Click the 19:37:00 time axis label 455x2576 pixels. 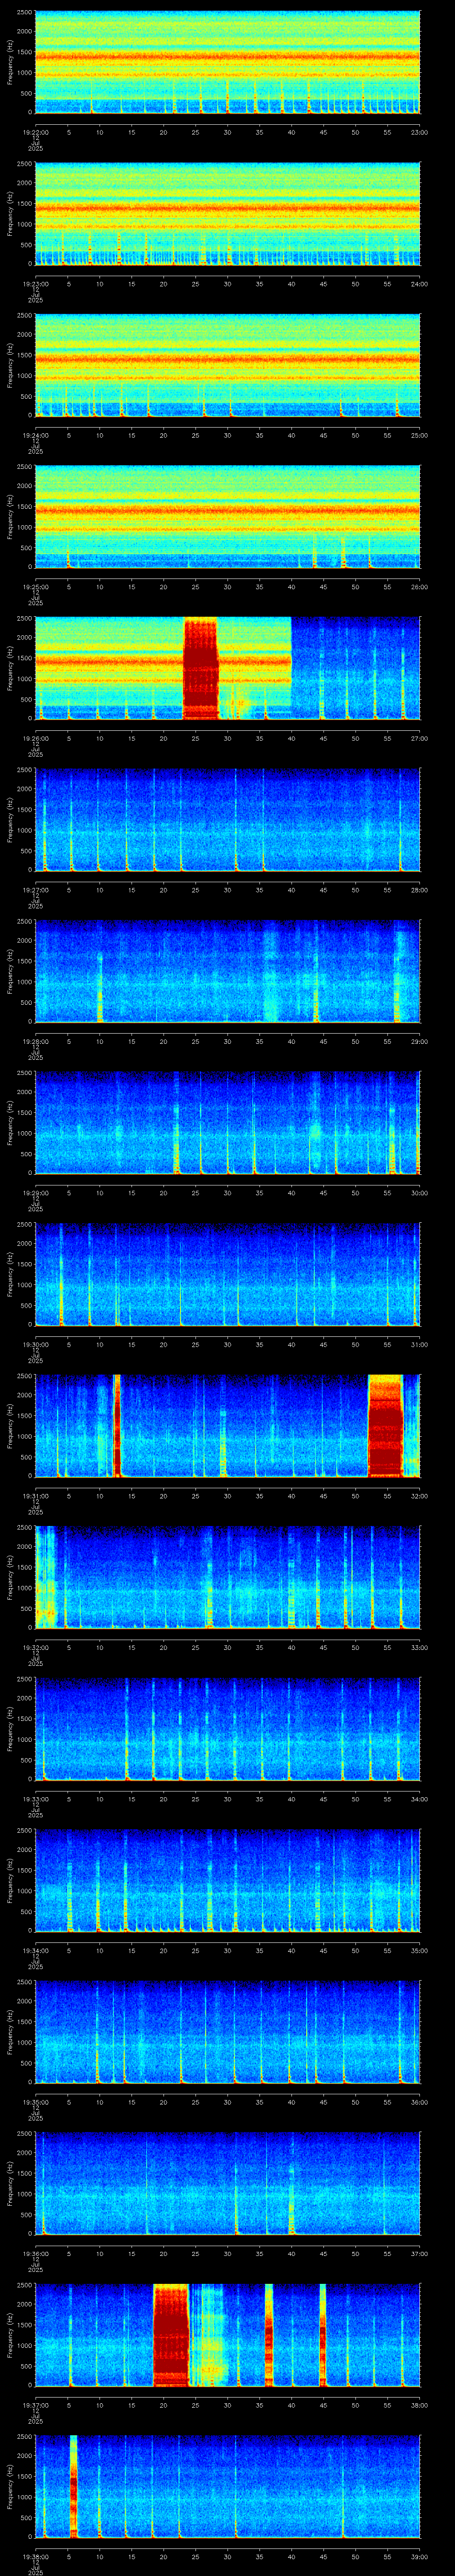(35, 2405)
